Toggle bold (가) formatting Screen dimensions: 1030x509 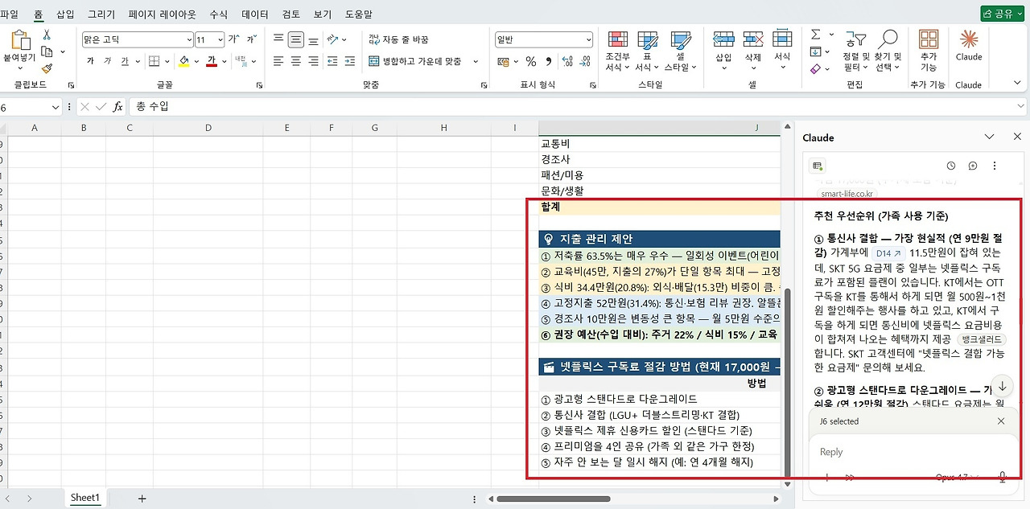tap(90, 61)
